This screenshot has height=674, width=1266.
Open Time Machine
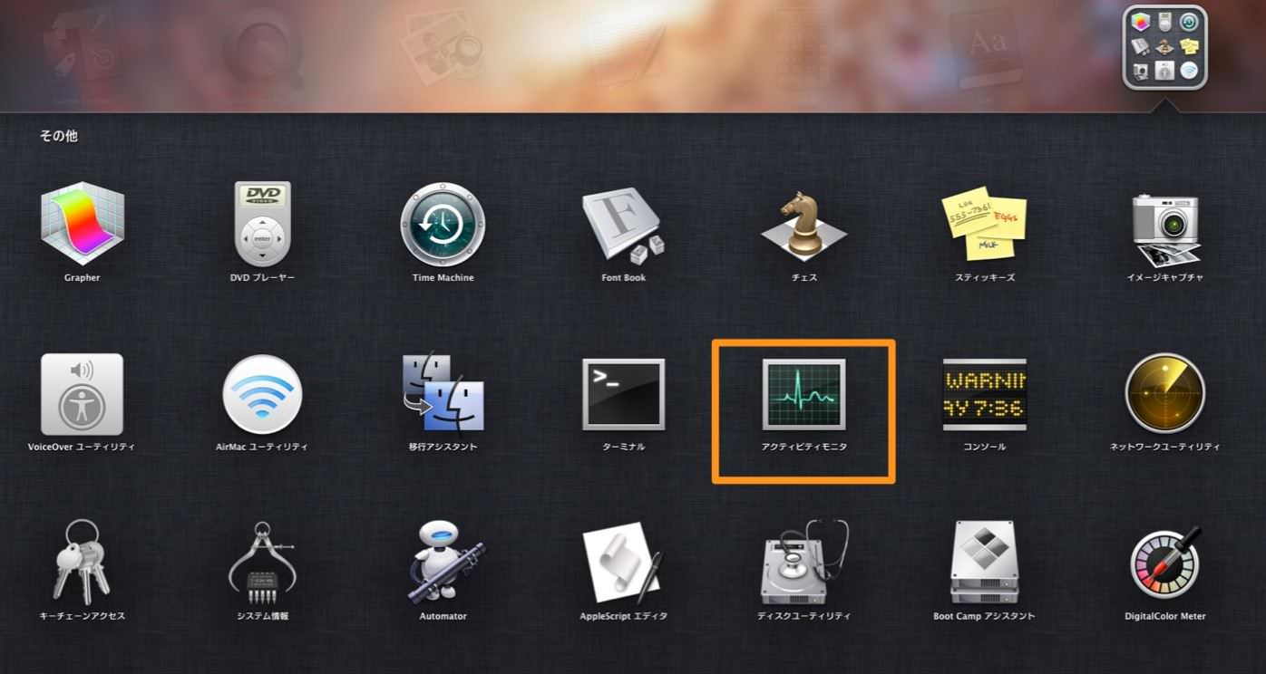pyautogui.click(x=443, y=224)
